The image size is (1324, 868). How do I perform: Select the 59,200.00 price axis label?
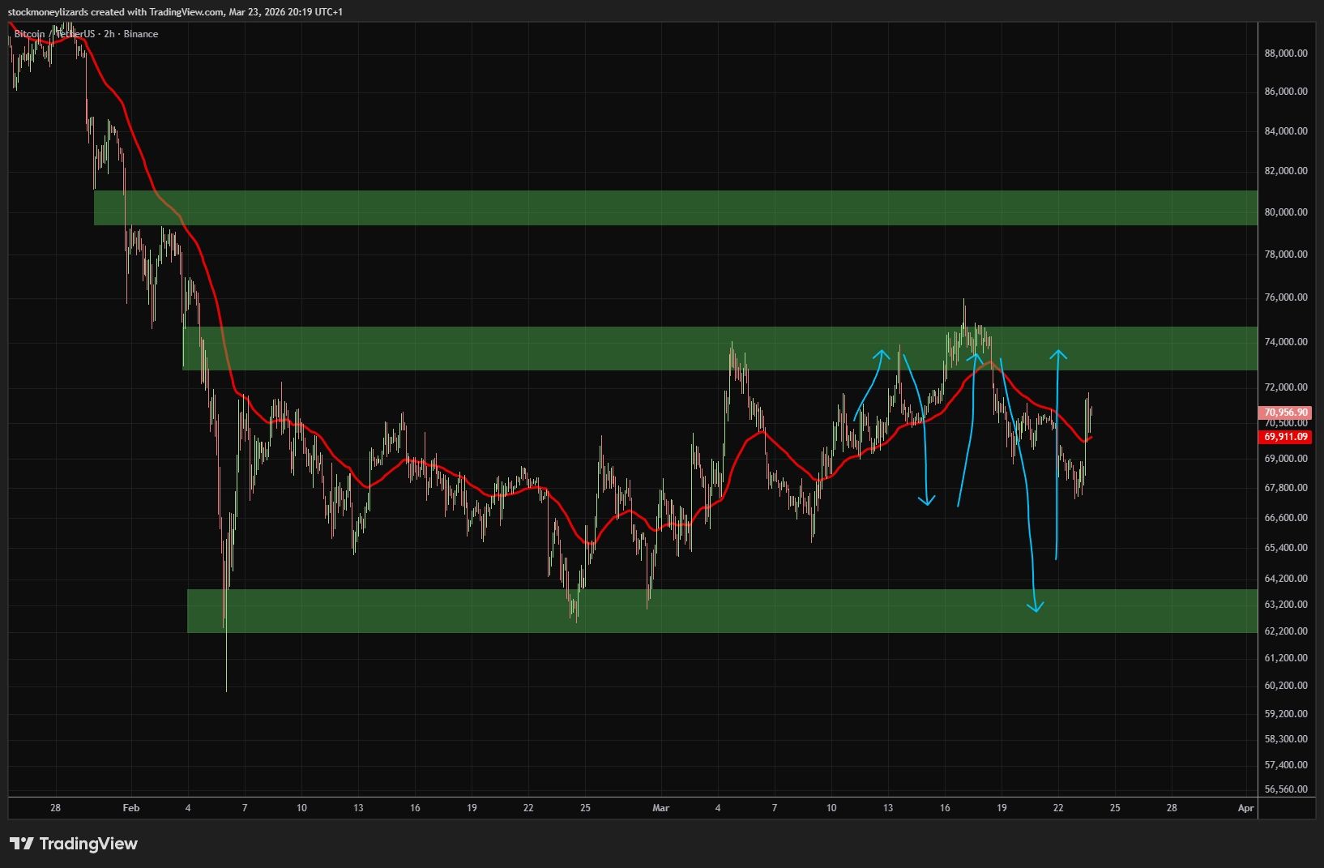pos(1286,714)
